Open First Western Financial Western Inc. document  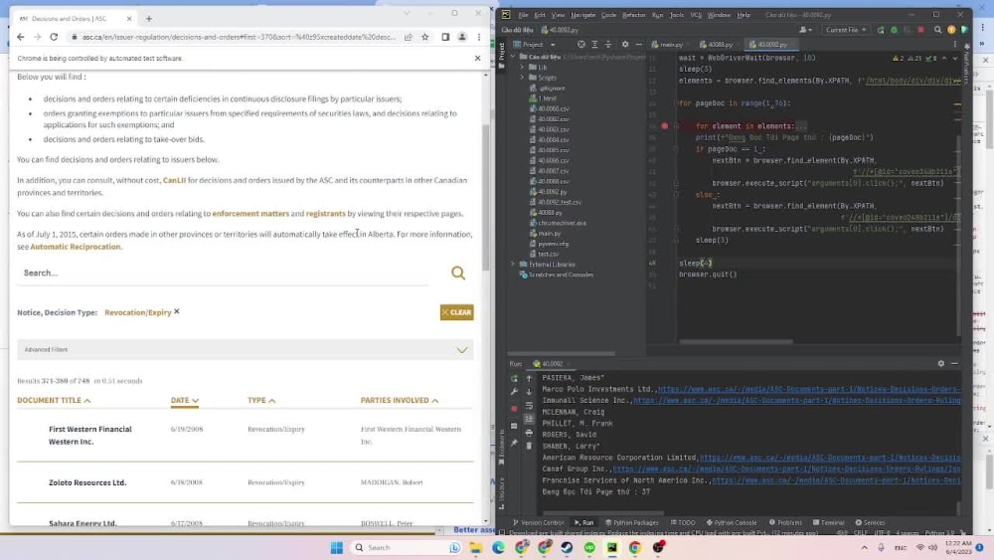(x=90, y=435)
